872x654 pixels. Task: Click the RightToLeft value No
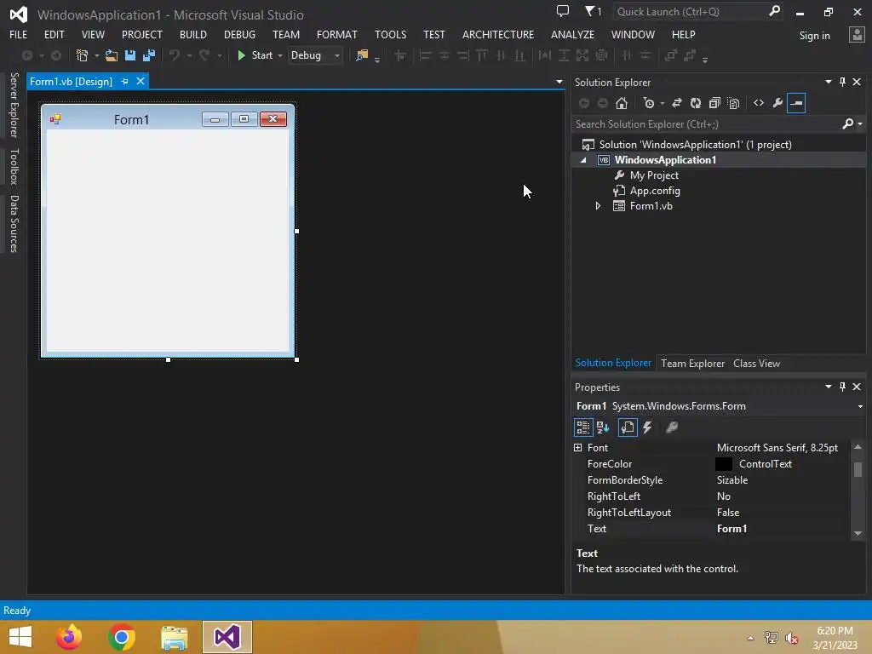(x=723, y=496)
